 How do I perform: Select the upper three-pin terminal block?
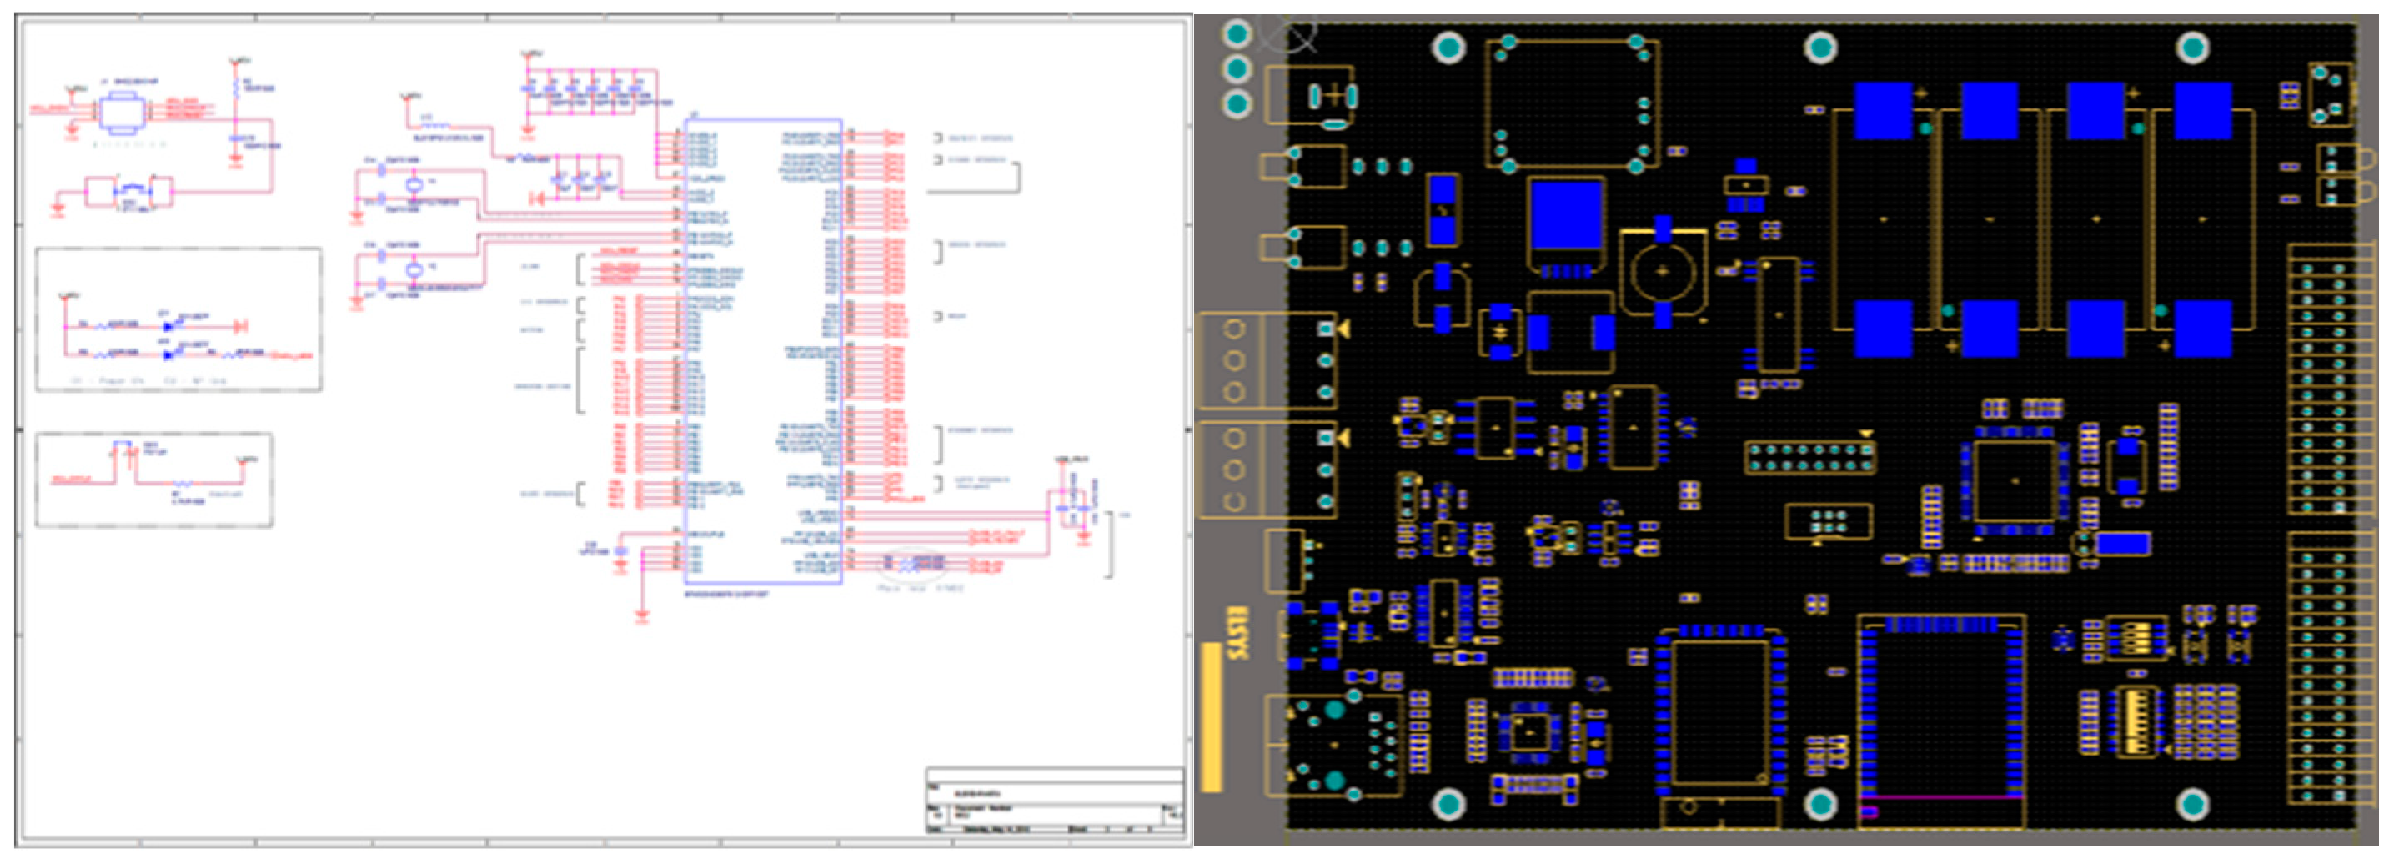[x=1267, y=360]
